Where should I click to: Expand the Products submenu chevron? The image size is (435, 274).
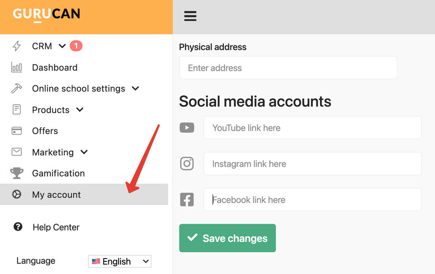80,109
